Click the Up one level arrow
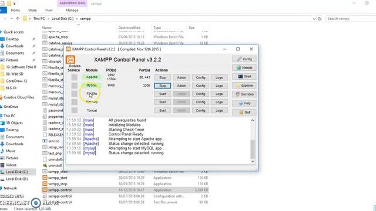 point(18,19)
